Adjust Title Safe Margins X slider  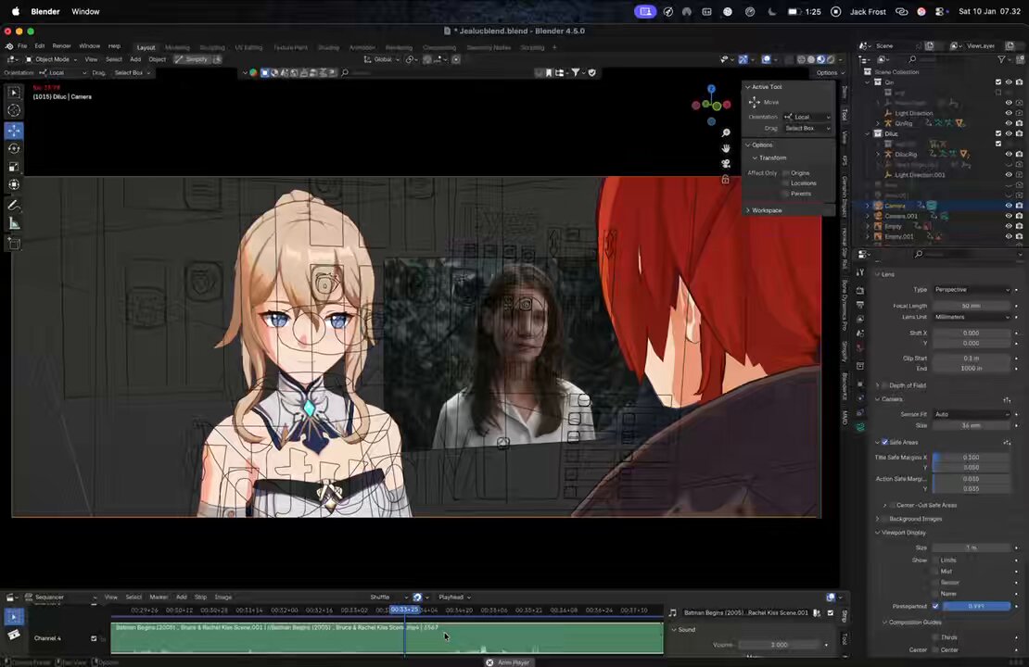click(972, 457)
